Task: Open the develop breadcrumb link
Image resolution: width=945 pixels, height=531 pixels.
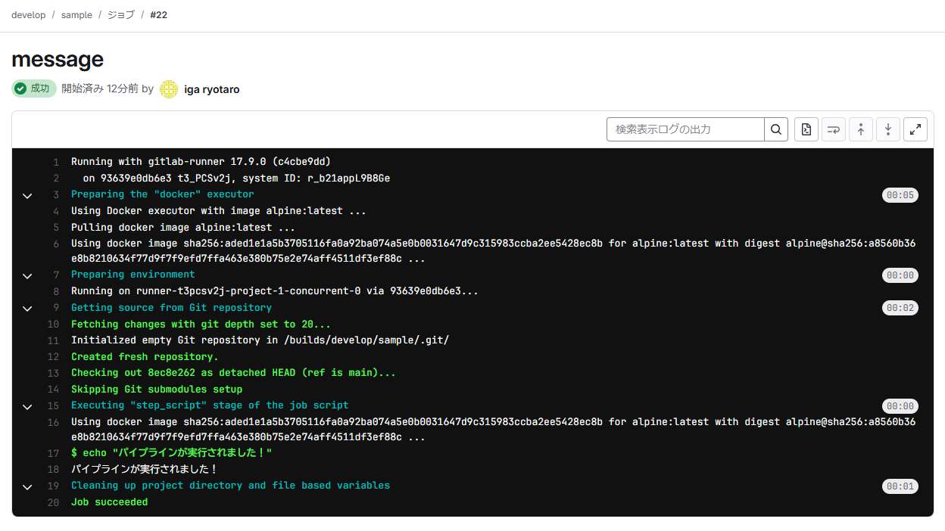Action: [28, 14]
